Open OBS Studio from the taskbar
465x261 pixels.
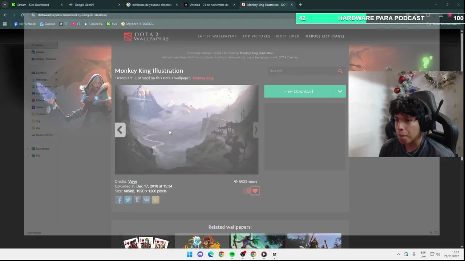point(243,254)
